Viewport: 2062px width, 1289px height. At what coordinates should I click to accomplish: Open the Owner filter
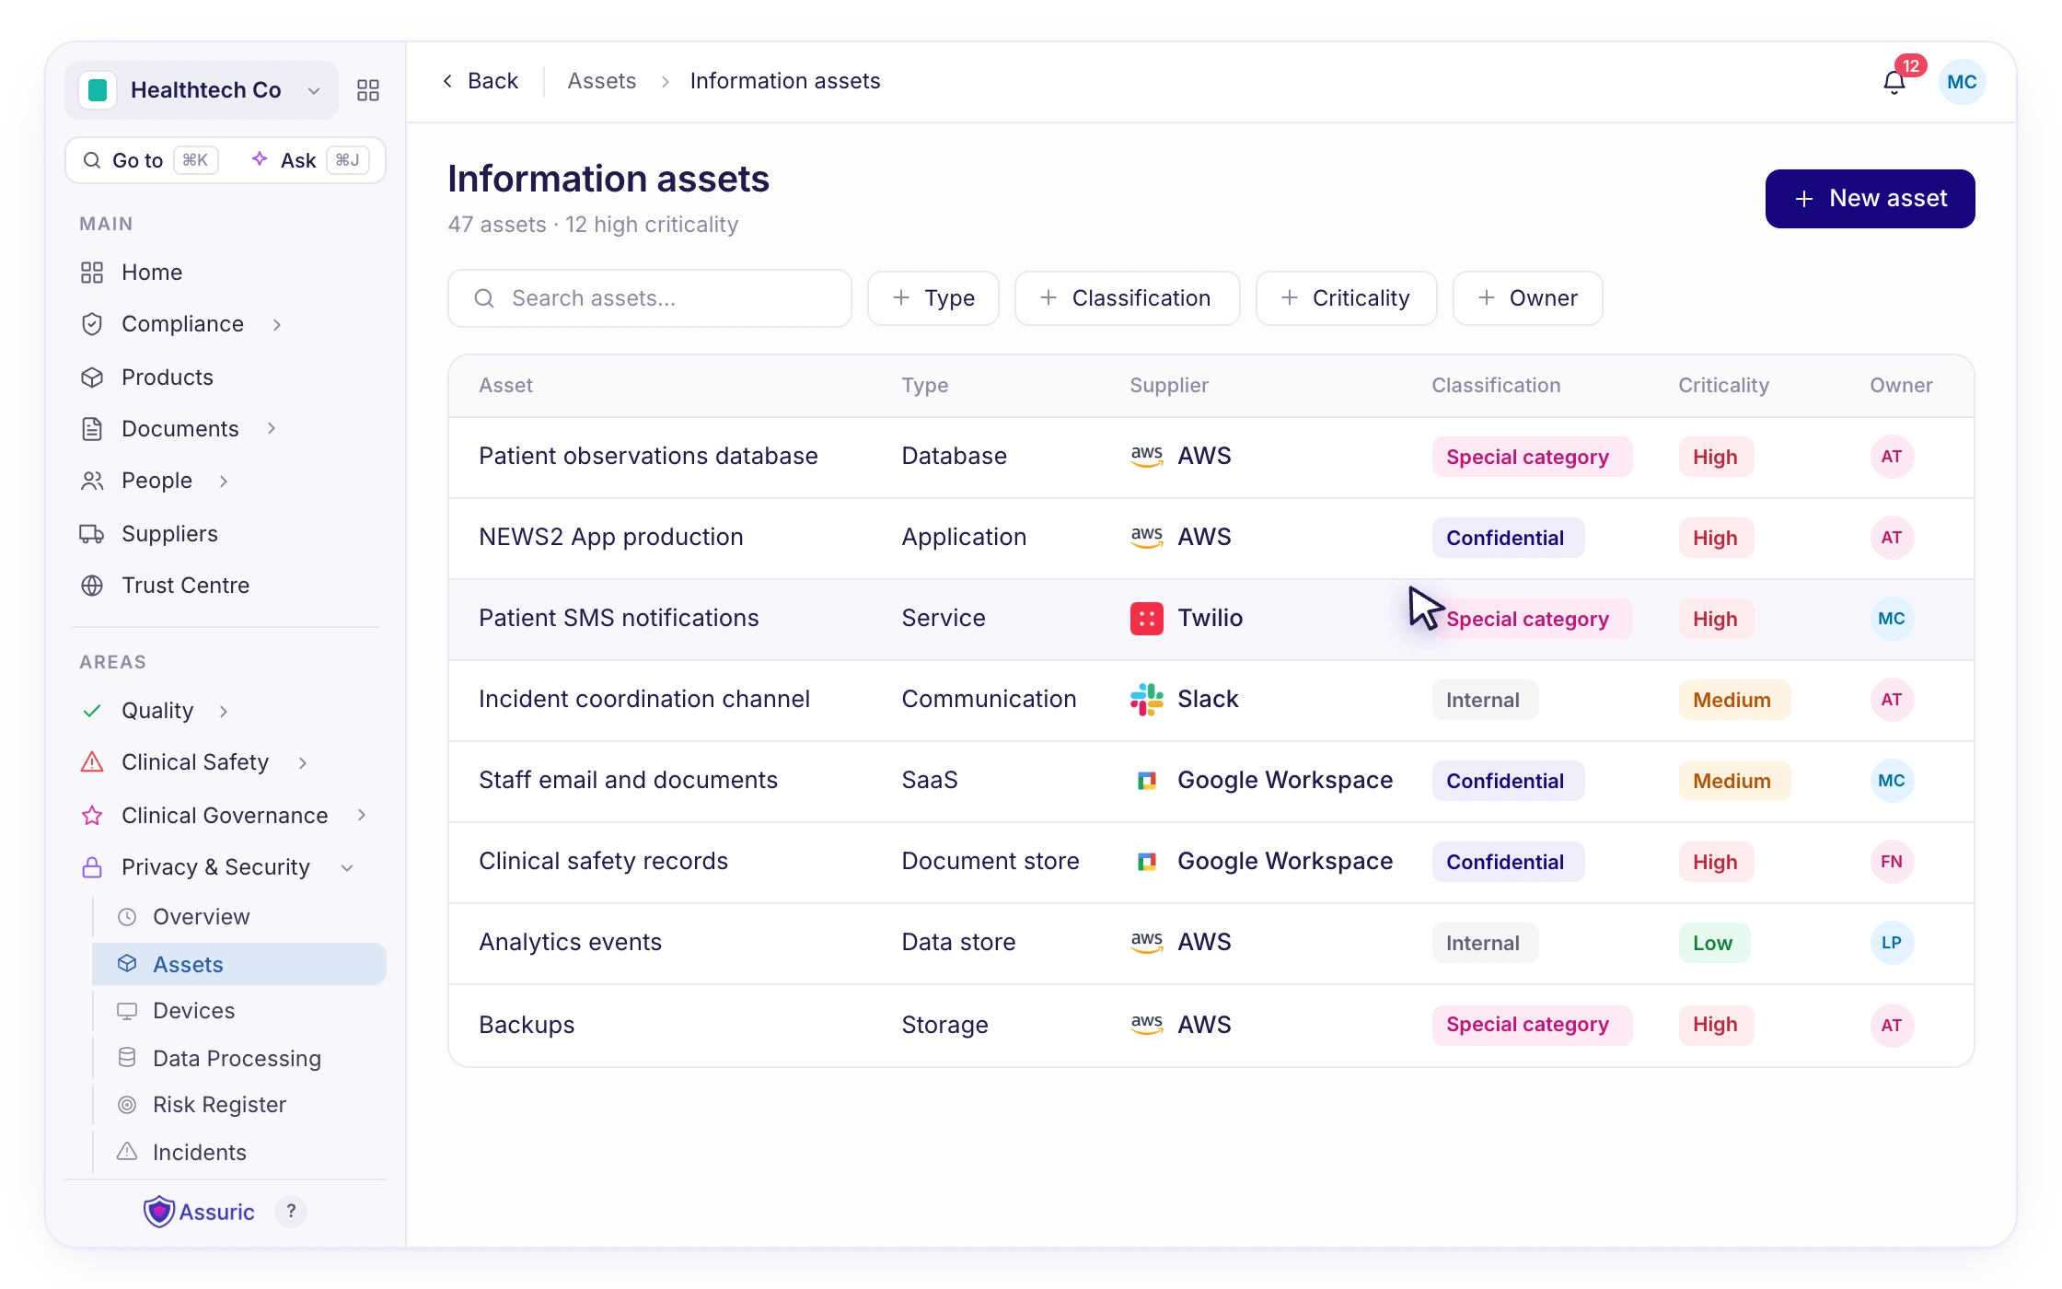[1527, 298]
